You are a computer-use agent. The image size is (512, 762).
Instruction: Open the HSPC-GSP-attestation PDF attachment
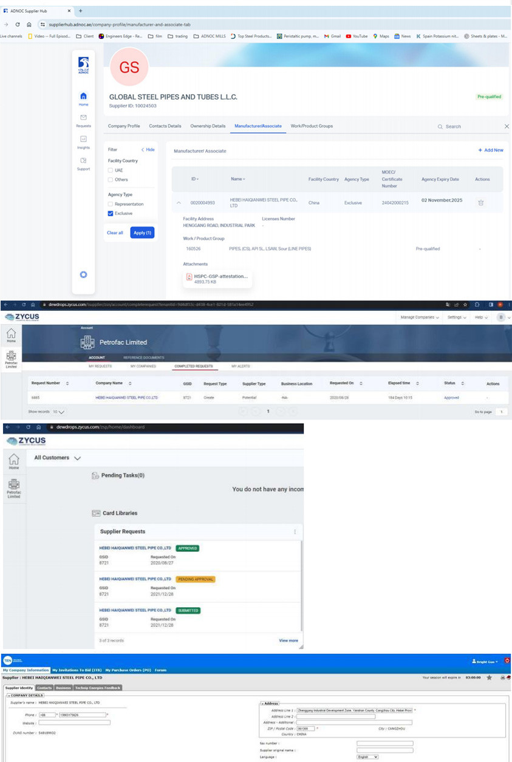(x=216, y=278)
